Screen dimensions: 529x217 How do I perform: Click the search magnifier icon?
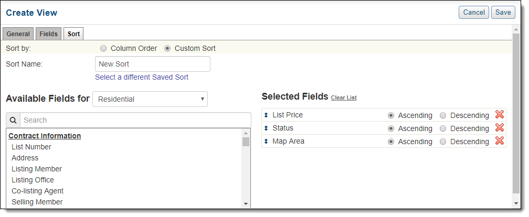click(x=13, y=120)
